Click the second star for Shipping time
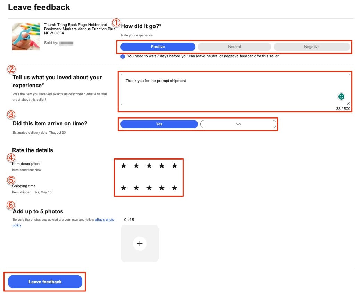This screenshot has height=293, width=360. coord(136,188)
